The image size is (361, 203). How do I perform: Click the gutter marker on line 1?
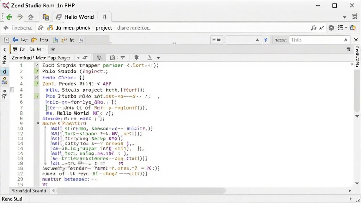point(37,65)
